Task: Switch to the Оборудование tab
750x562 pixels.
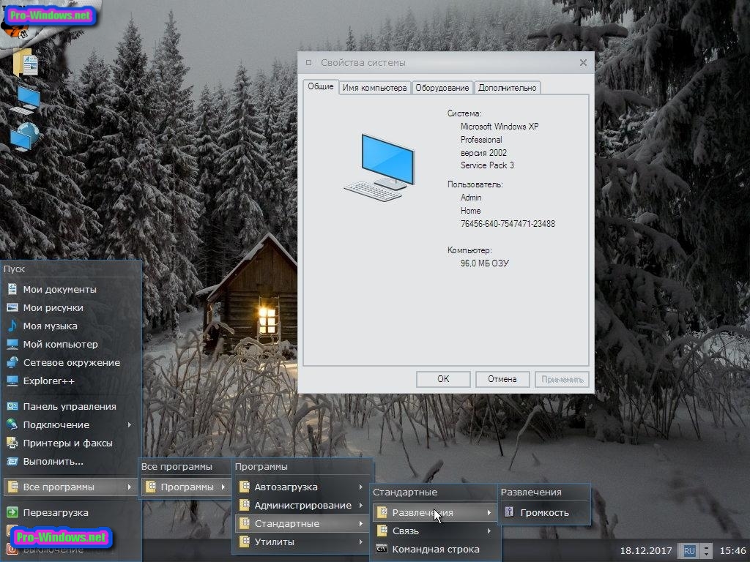Action: 442,88
